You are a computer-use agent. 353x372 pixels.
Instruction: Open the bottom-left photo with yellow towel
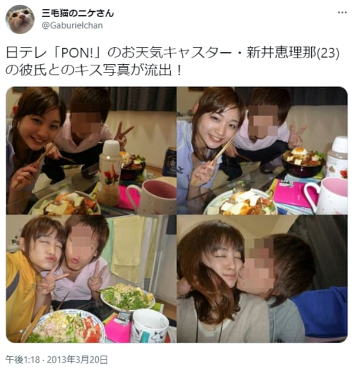91,279
